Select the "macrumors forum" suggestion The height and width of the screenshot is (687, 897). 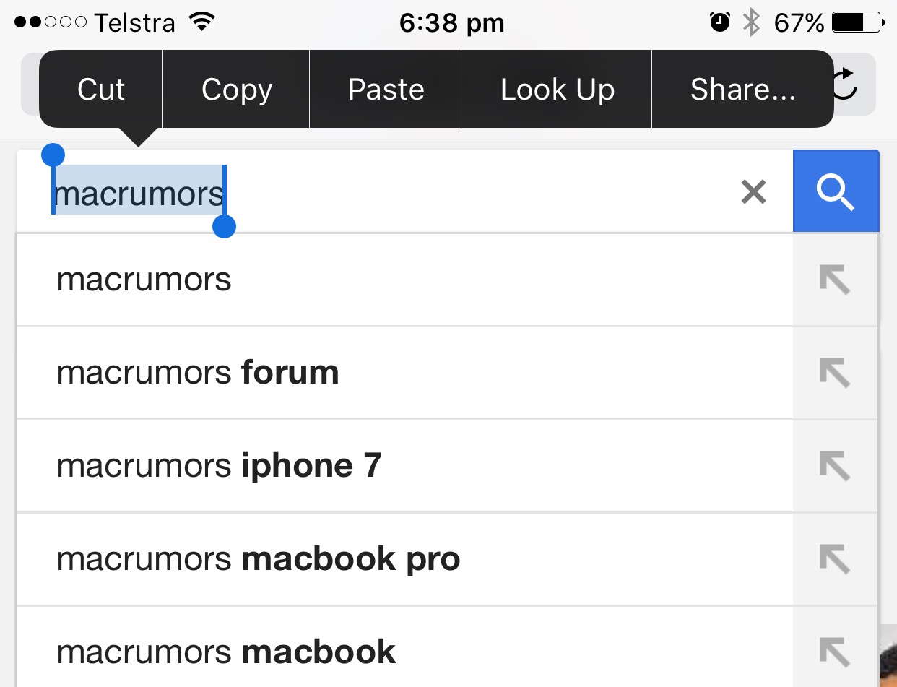(198, 373)
